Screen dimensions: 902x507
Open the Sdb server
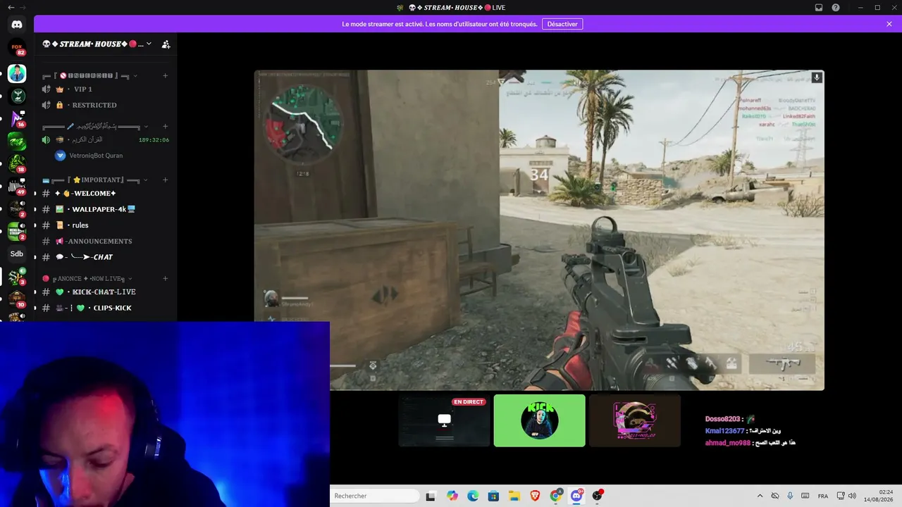tap(17, 254)
